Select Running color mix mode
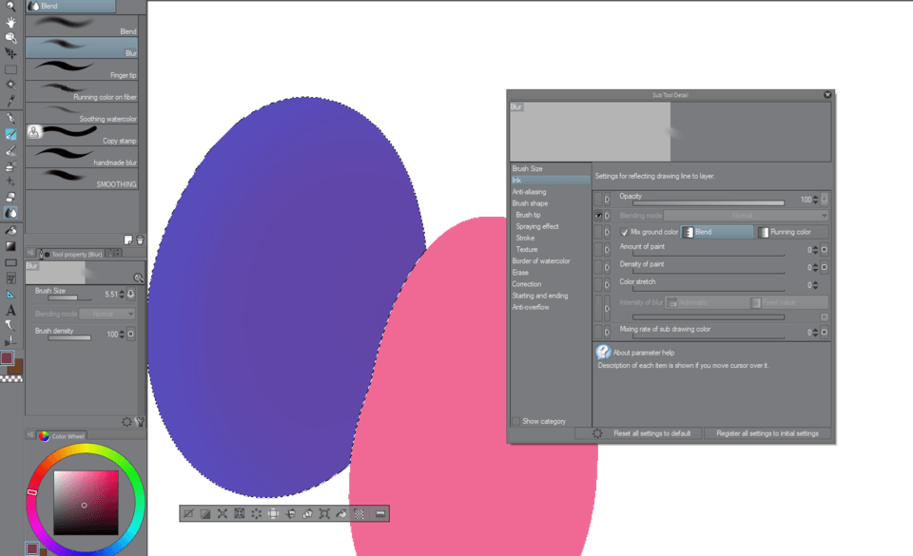This screenshot has height=556, width=913. [x=792, y=232]
